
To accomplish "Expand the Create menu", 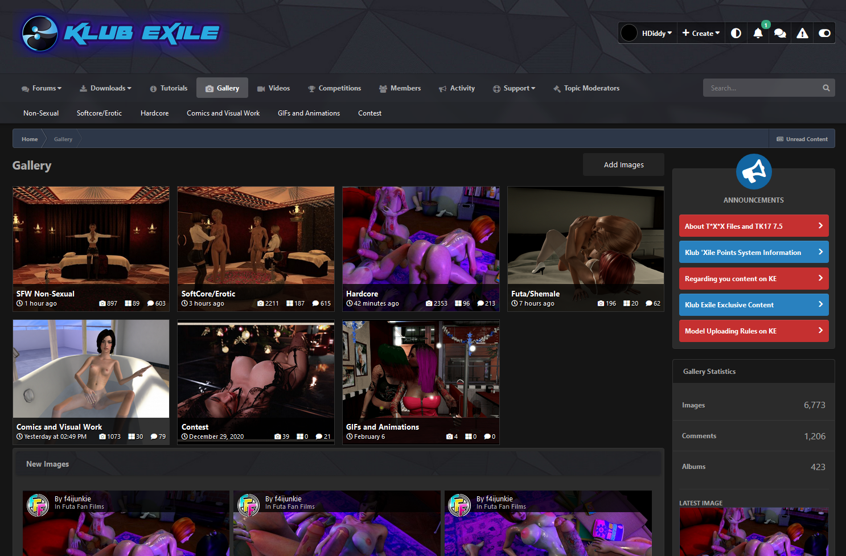I will point(701,33).
